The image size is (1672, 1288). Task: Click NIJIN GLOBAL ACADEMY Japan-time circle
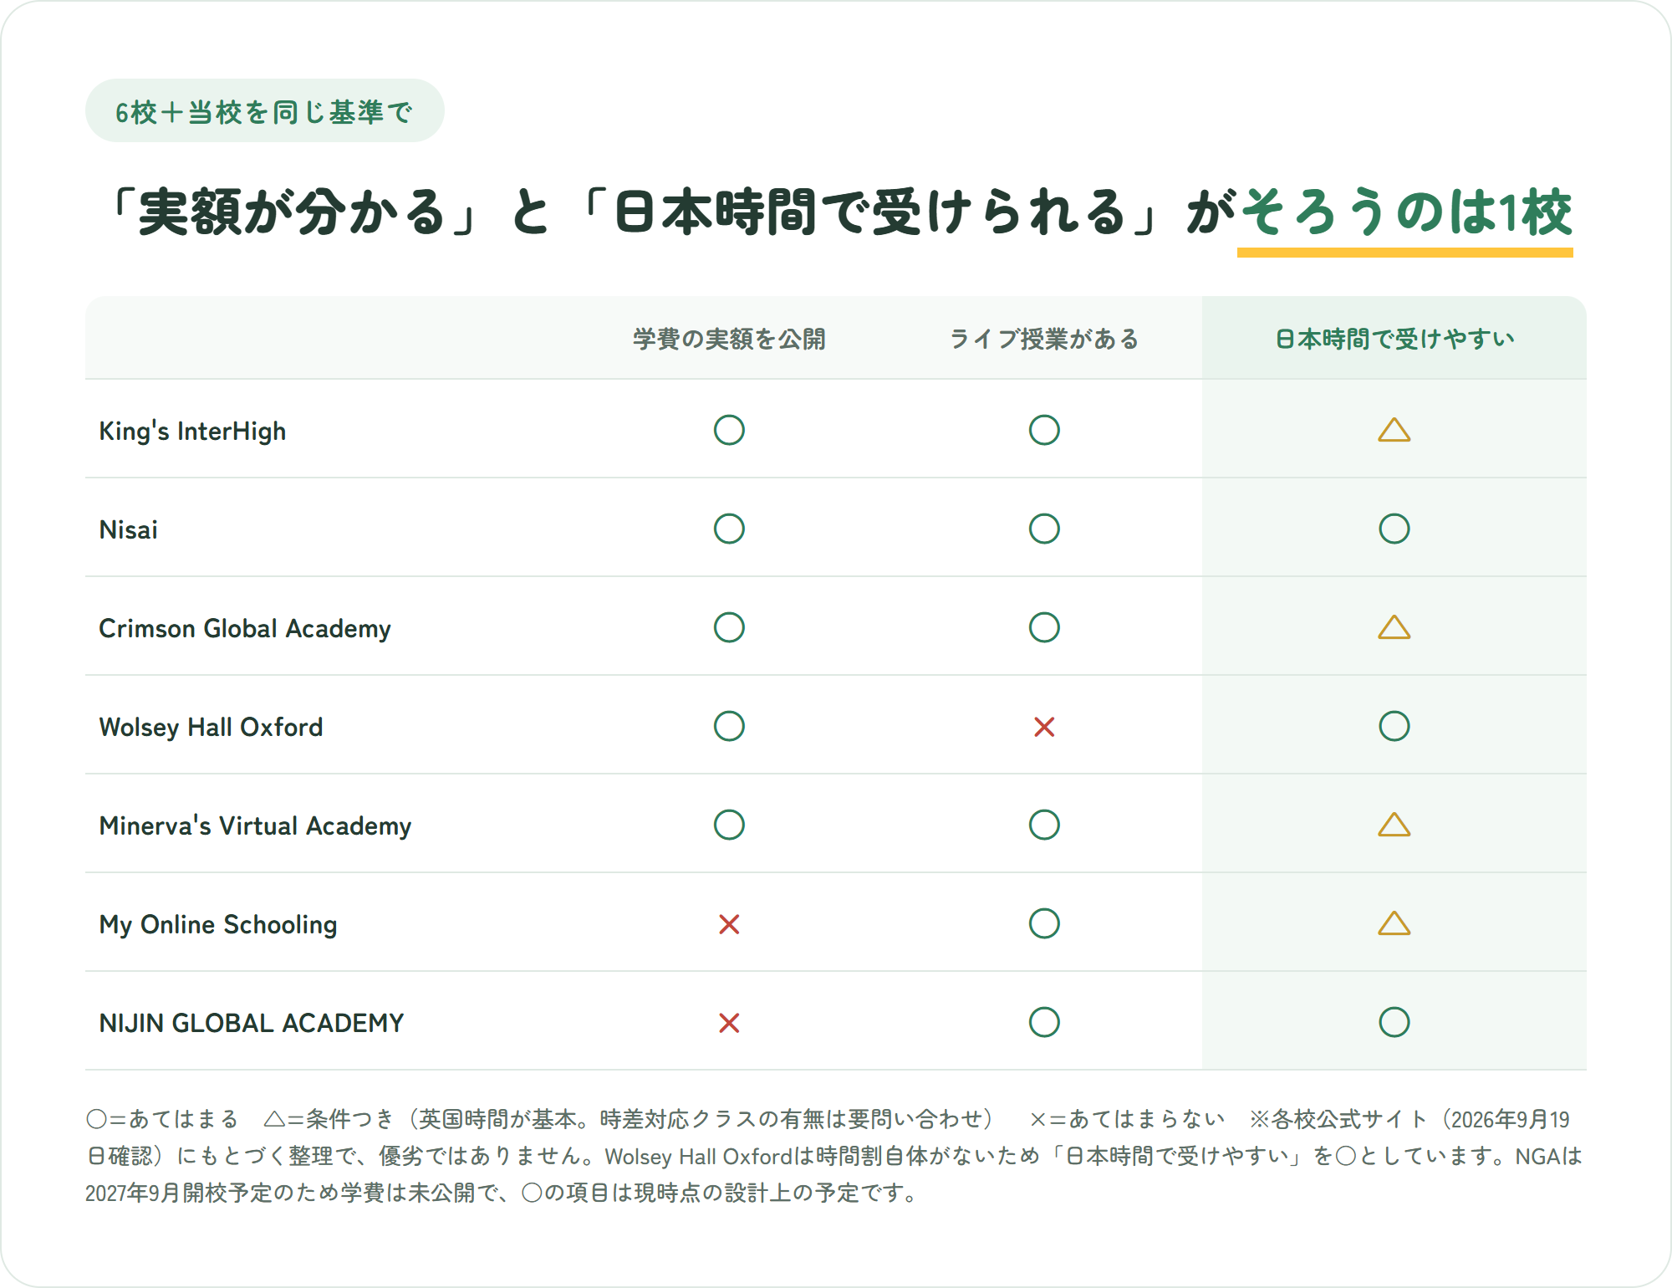(1394, 1022)
